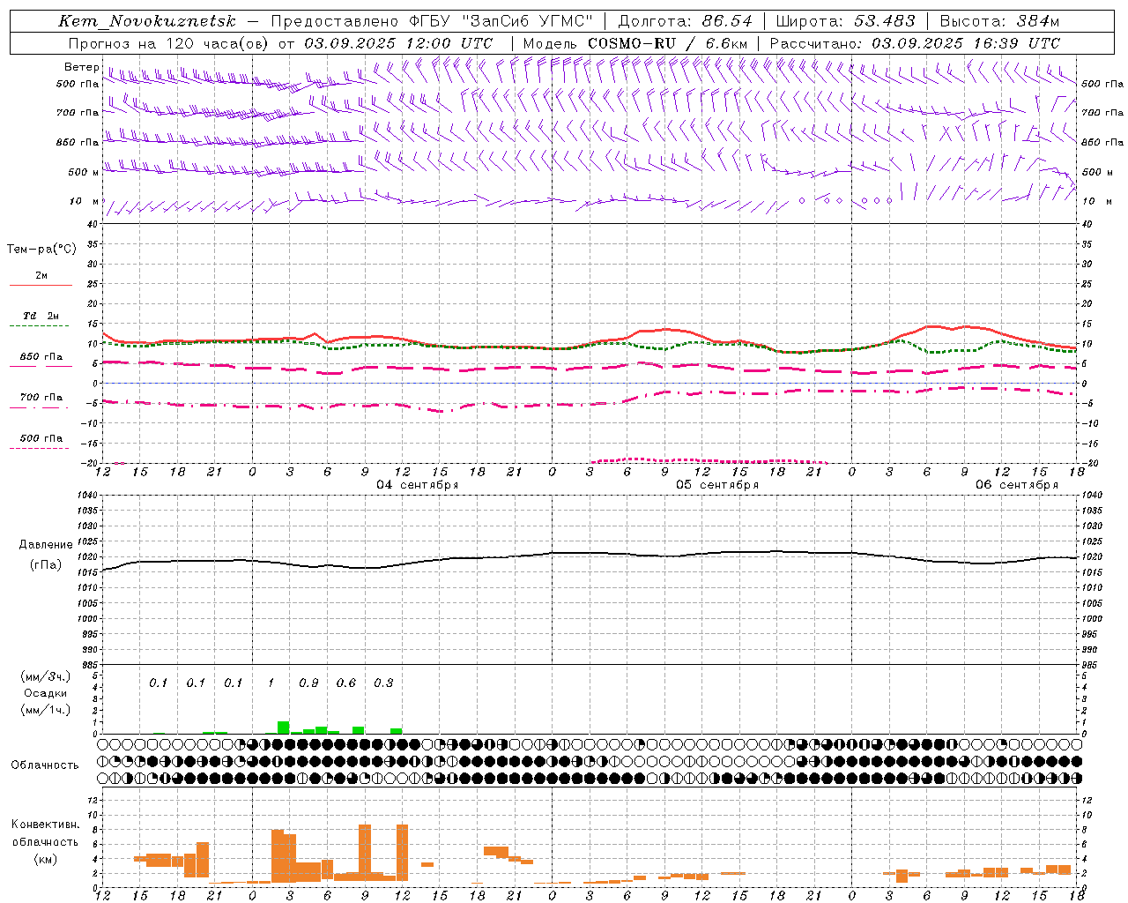Image resolution: width=1128 pixels, height=903 pixels.
Task: Click the Осадки panel label
Action: pos(46,693)
